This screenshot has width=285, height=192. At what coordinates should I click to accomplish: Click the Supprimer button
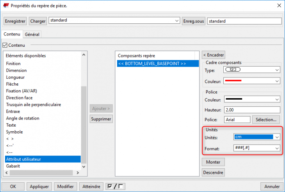pyautogui.click(x=101, y=119)
